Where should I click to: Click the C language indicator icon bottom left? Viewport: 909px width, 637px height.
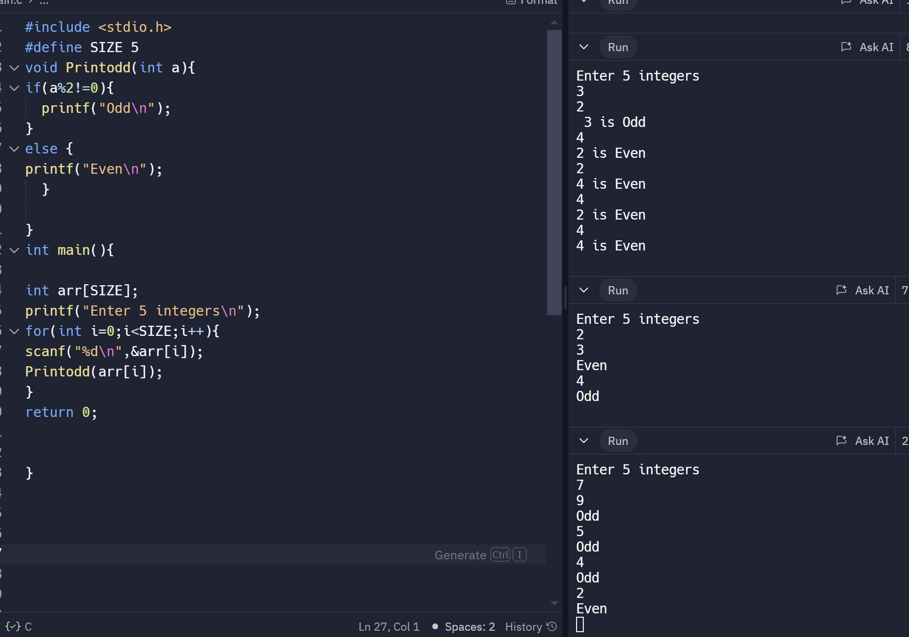(12, 626)
